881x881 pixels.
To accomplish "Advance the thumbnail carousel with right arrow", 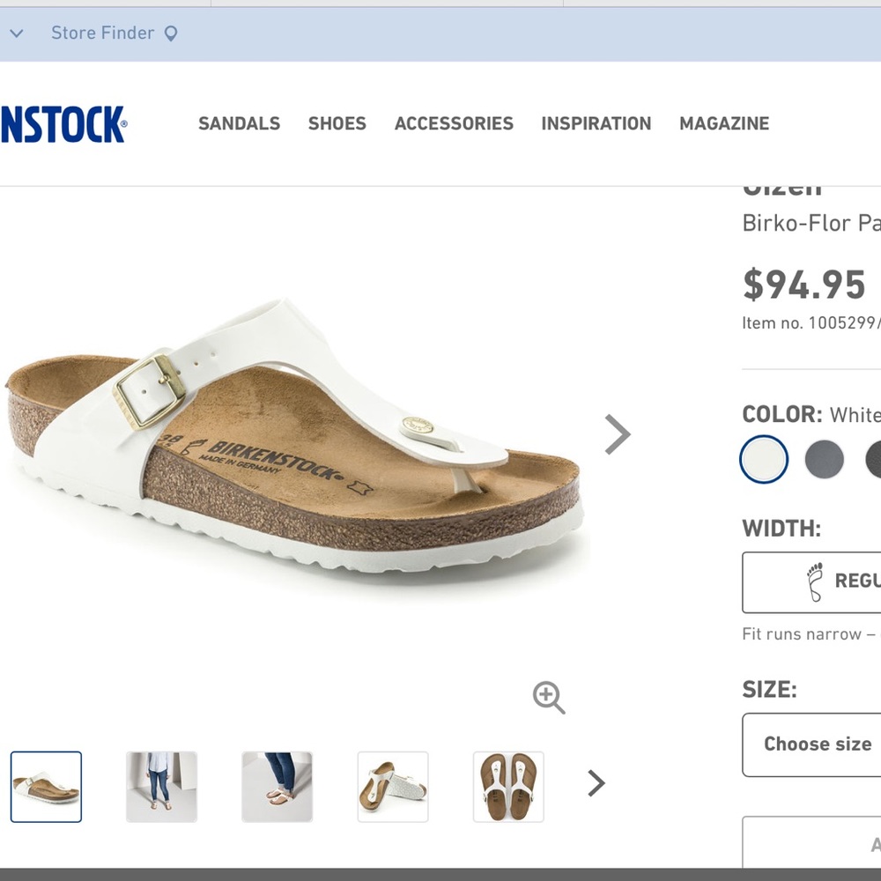I will [596, 783].
